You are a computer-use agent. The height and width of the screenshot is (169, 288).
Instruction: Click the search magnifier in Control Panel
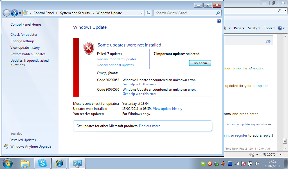pos(218,13)
